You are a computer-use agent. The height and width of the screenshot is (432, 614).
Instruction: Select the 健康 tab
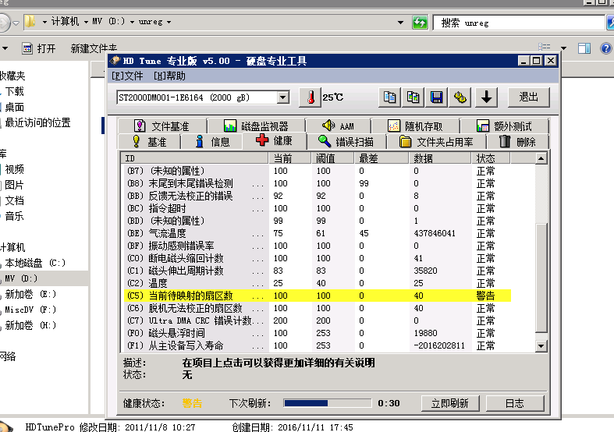tap(274, 140)
